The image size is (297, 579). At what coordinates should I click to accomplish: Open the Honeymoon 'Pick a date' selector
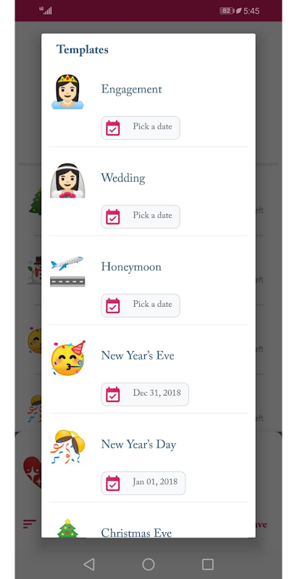(141, 305)
